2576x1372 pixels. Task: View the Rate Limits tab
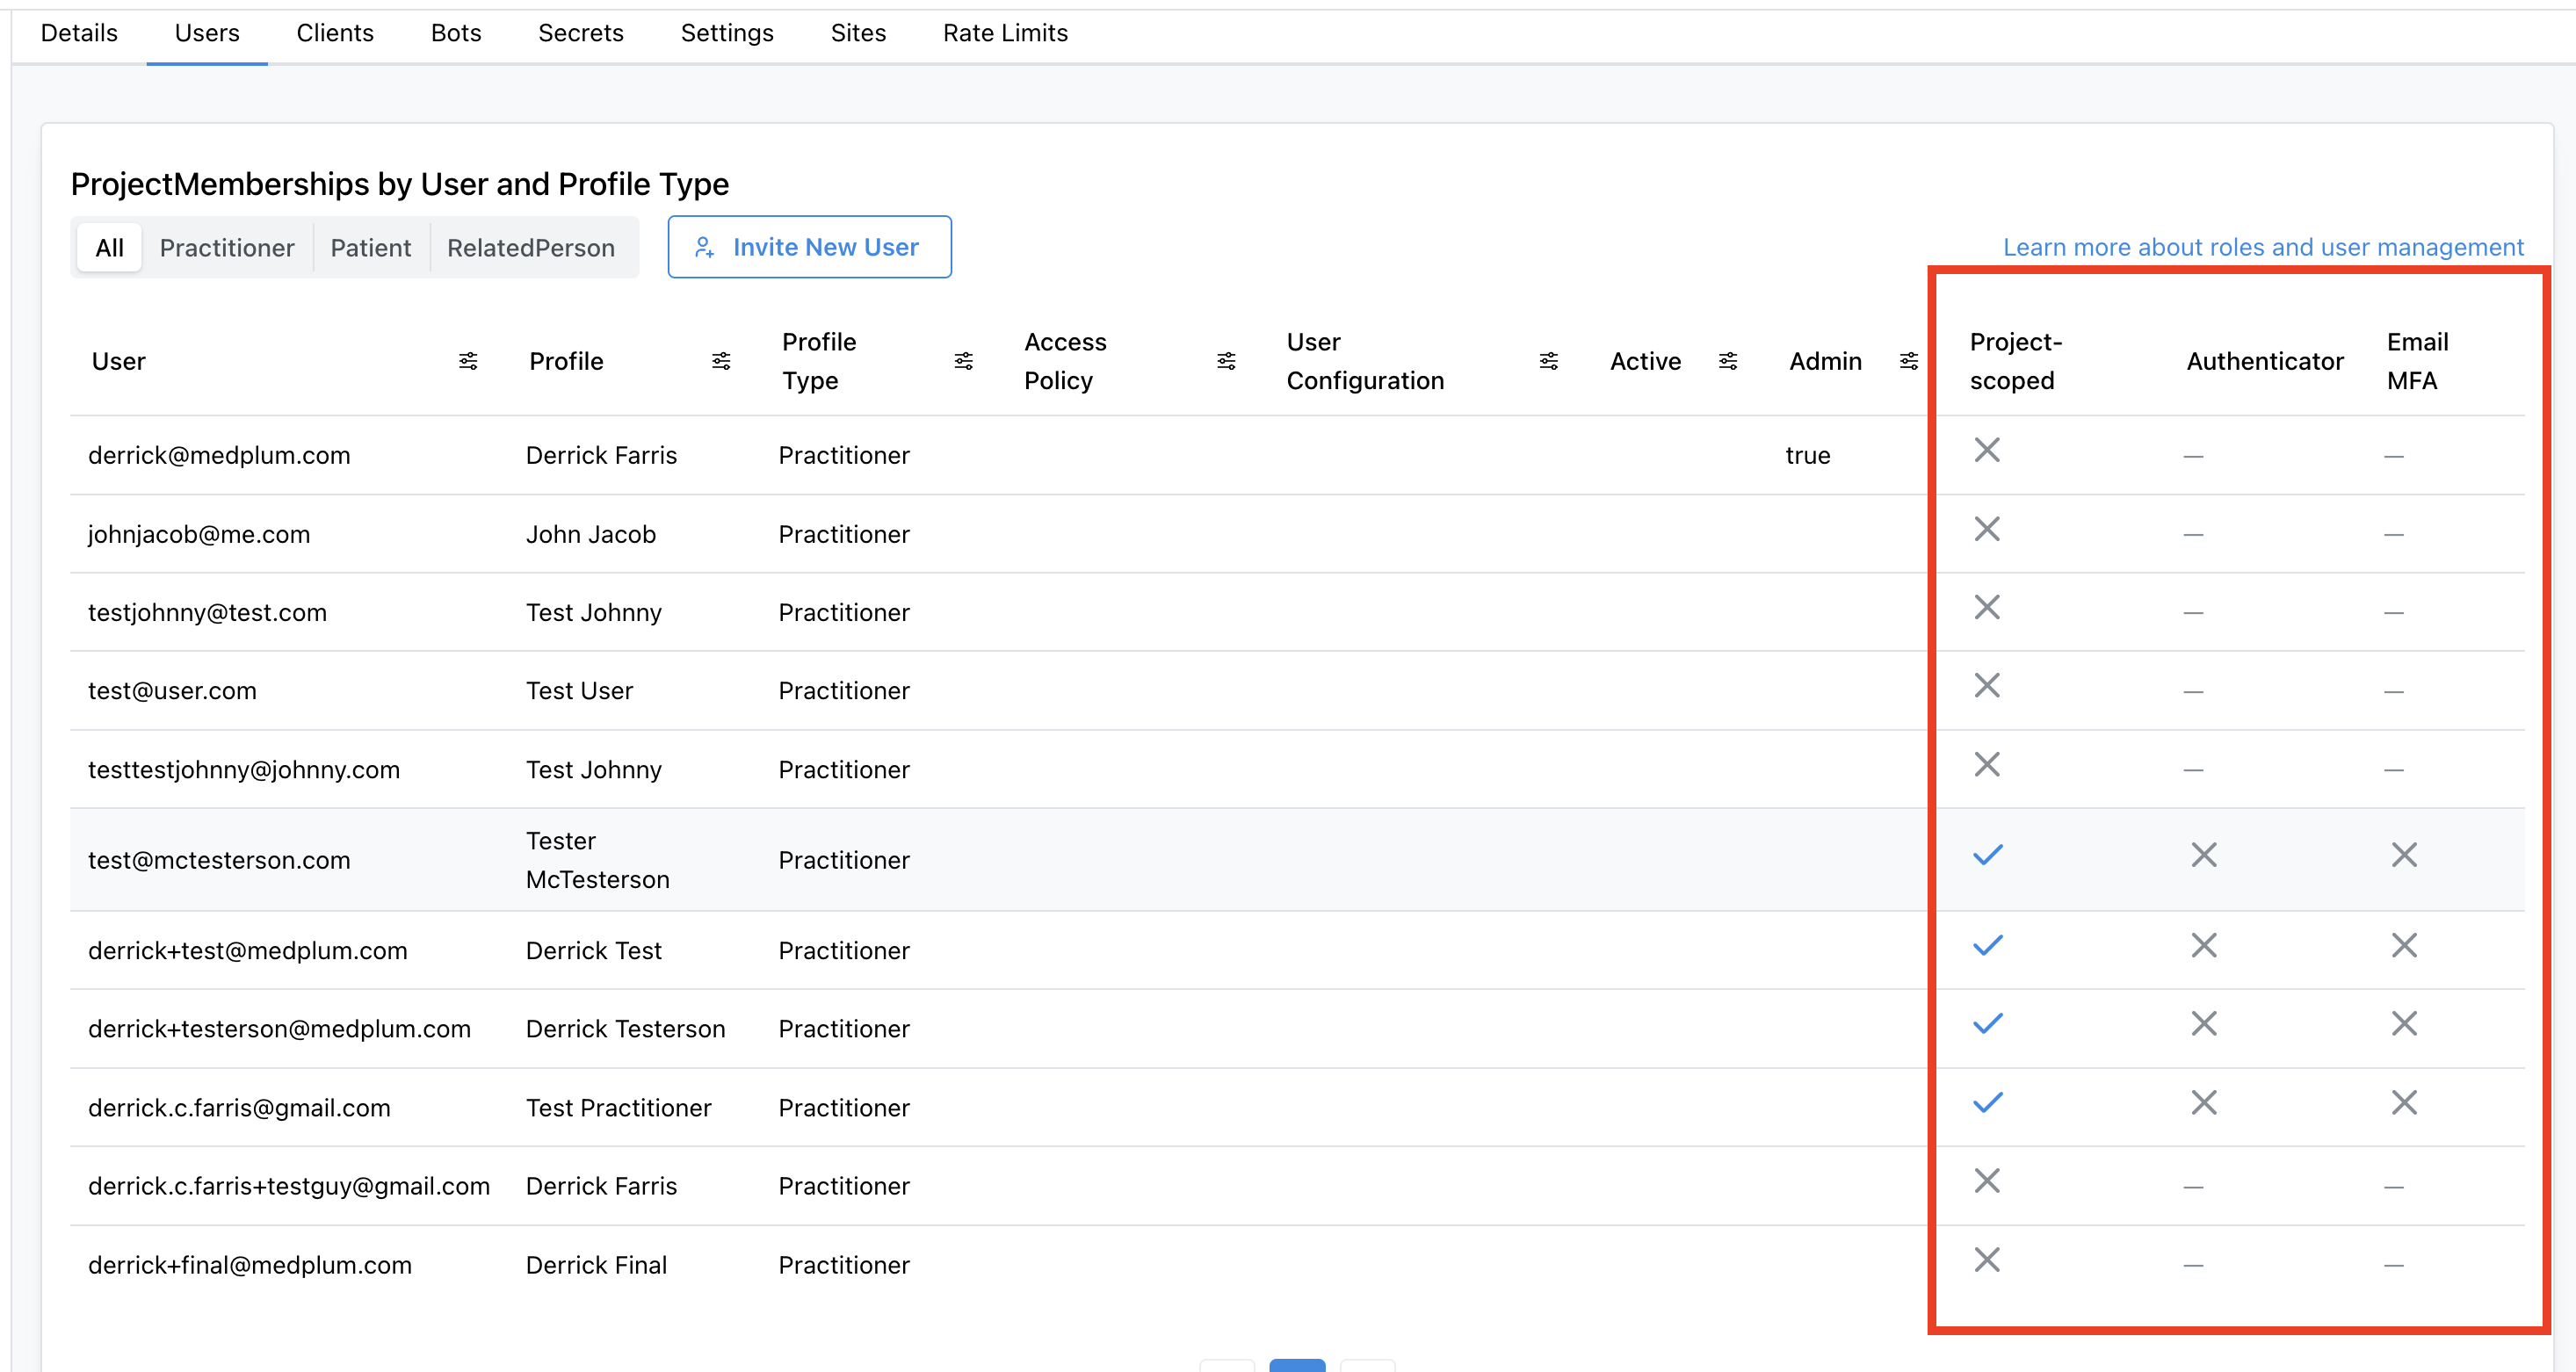[x=1005, y=33]
